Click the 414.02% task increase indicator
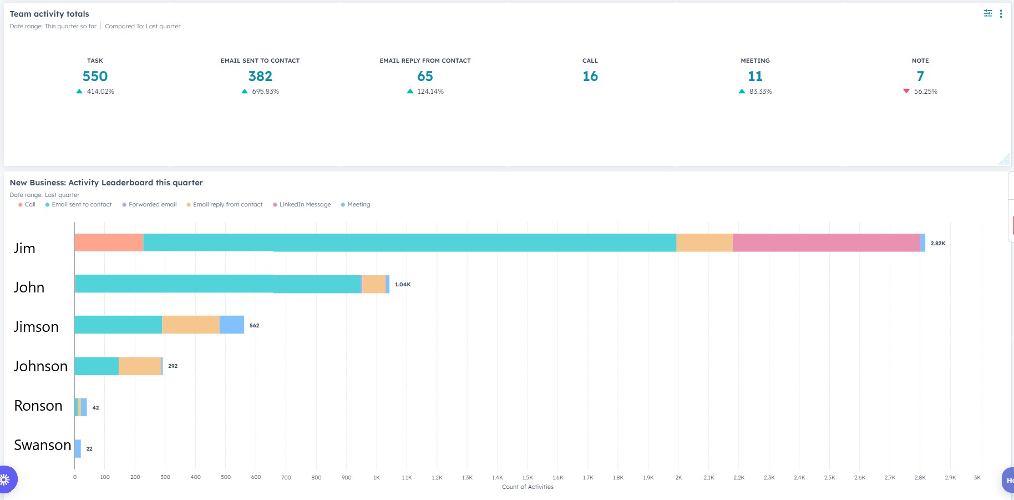Screen dimensions: 1014x500 (95, 92)
